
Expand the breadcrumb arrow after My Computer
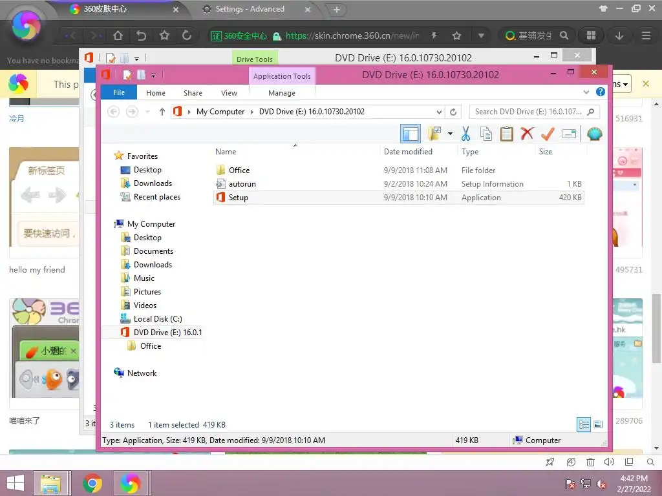(x=252, y=112)
